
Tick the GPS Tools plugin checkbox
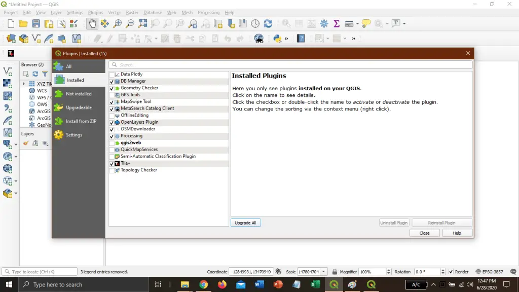(112, 95)
